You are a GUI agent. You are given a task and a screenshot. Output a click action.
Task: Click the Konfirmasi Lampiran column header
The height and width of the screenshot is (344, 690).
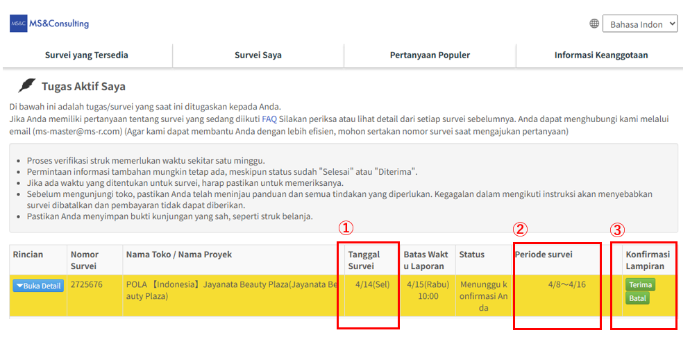tap(648, 260)
